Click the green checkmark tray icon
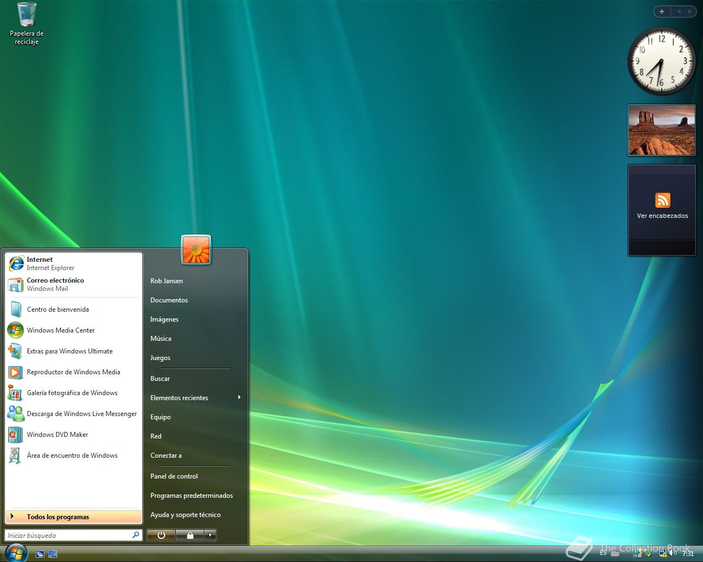The height and width of the screenshot is (562, 703). click(649, 554)
